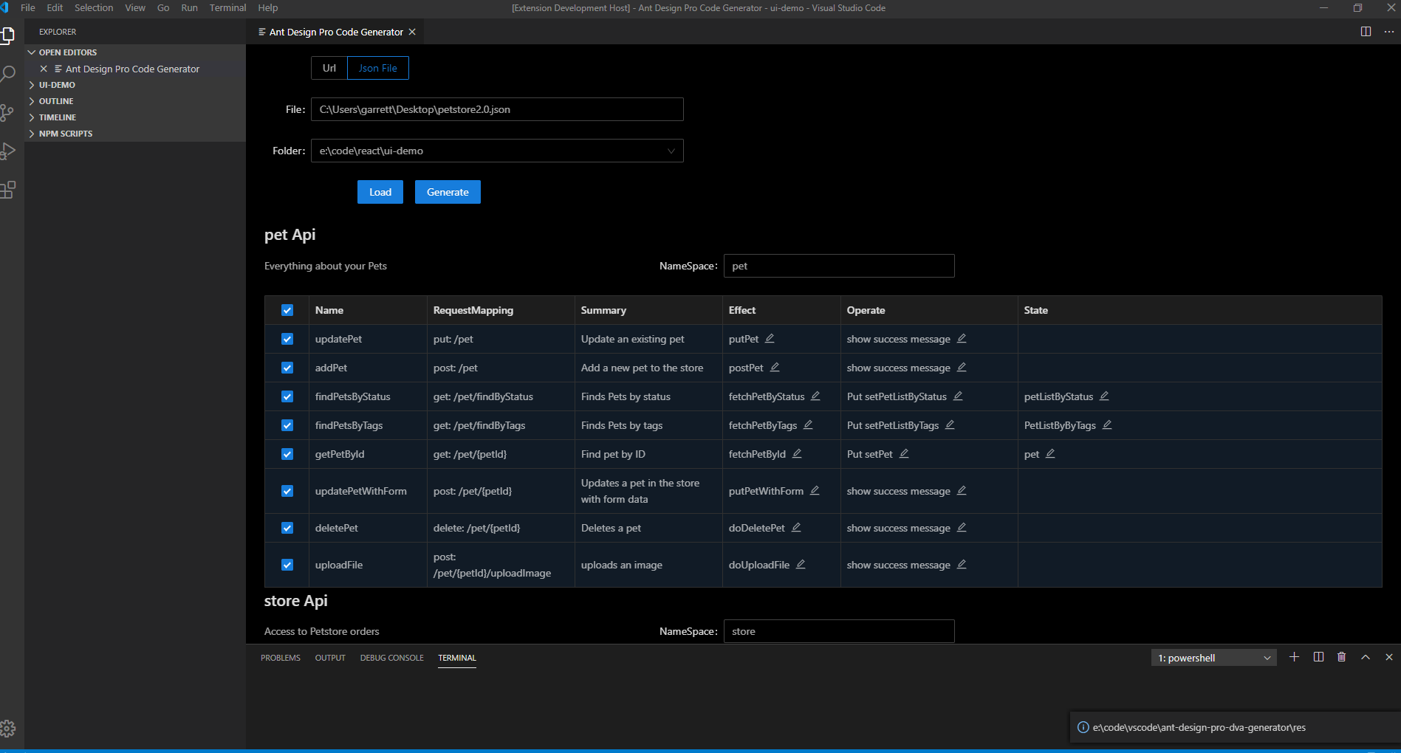Click the store NameSpace input field
Image resolution: width=1401 pixels, height=753 pixels.
[x=839, y=631]
